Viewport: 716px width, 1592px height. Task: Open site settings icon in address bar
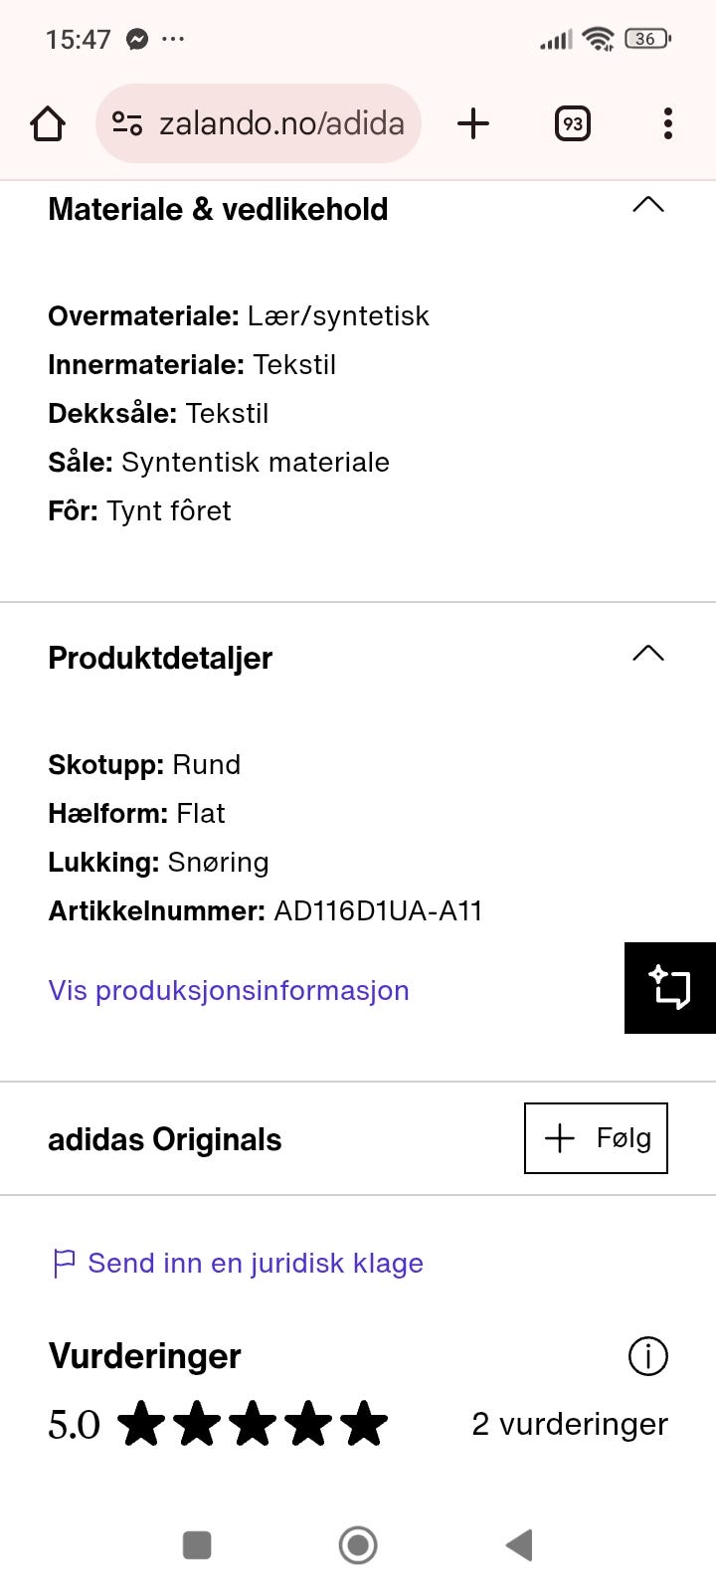pyautogui.click(x=126, y=123)
